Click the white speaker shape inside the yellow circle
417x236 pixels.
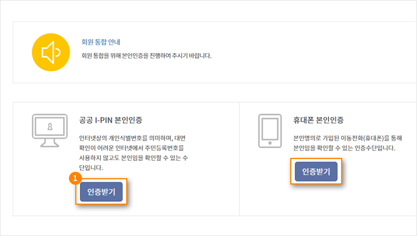click(x=51, y=52)
